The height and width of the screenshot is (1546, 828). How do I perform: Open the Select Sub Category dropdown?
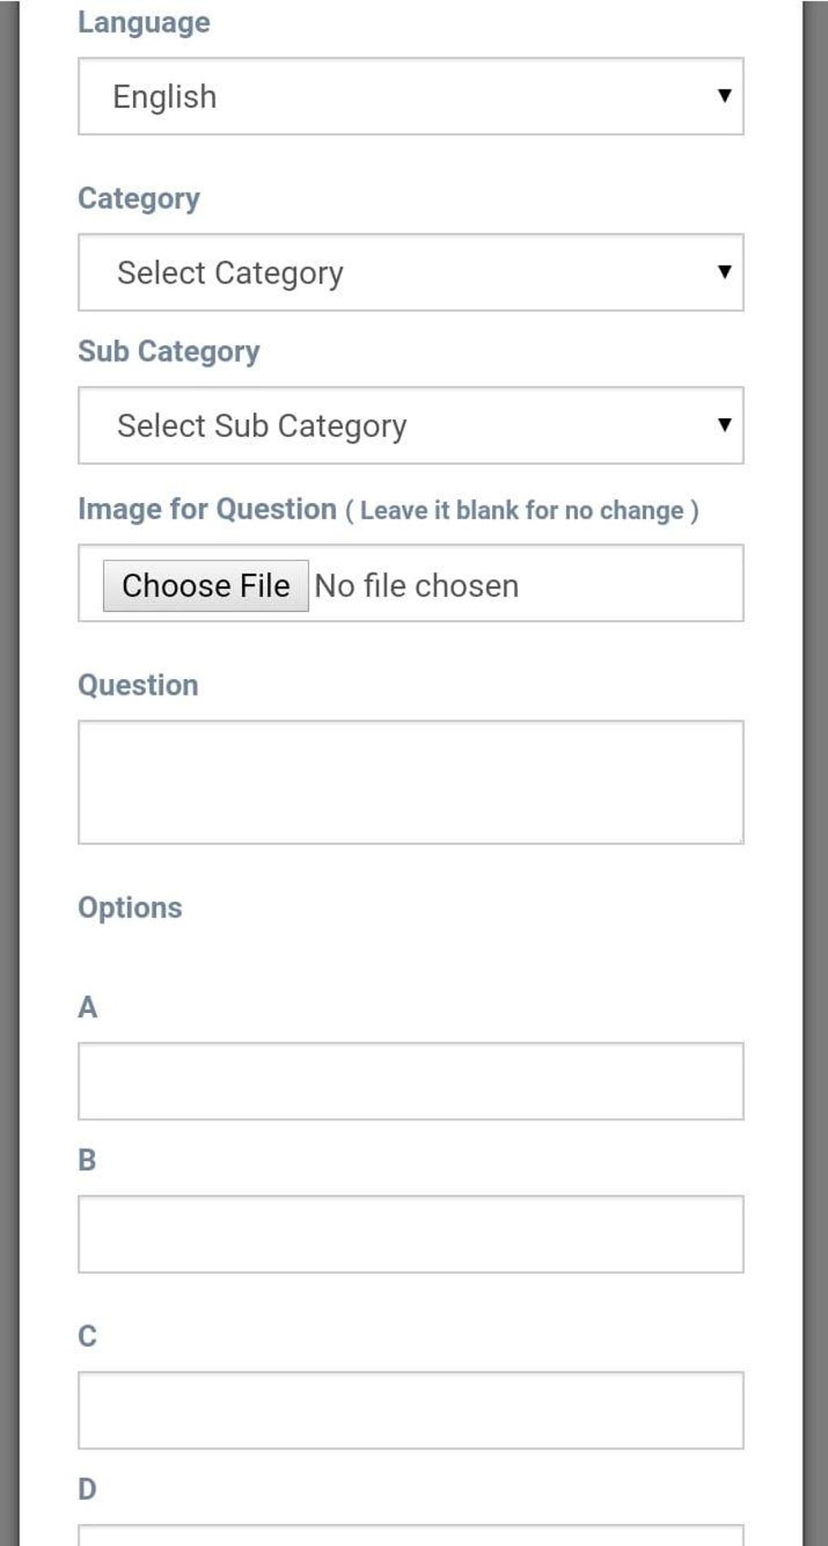point(410,425)
